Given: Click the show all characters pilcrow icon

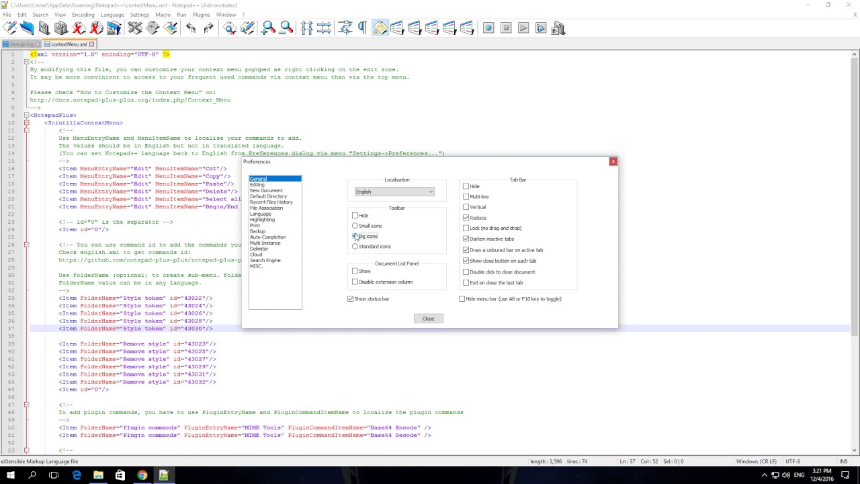Looking at the screenshot, I should coord(361,28).
